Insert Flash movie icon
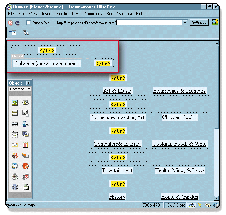 (x=15, y=155)
